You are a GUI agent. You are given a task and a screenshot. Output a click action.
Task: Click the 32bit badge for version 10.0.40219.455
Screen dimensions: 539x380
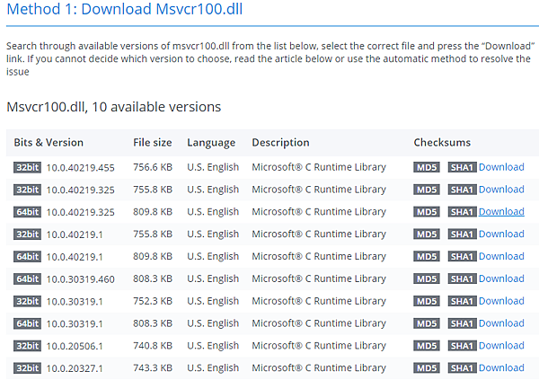pyautogui.click(x=27, y=167)
